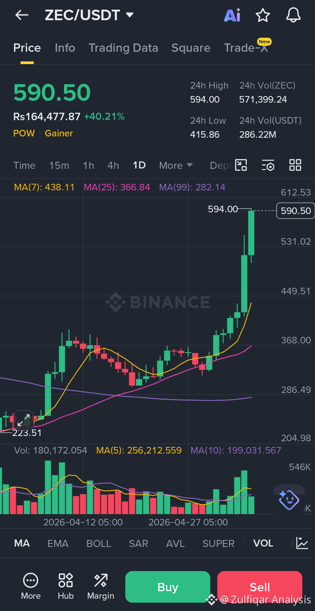Tap the green Buy button
Viewport: 315px width, 611px height.
[x=168, y=587]
